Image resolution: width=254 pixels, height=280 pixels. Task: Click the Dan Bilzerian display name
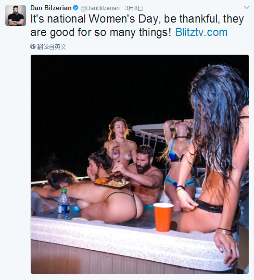click(51, 8)
